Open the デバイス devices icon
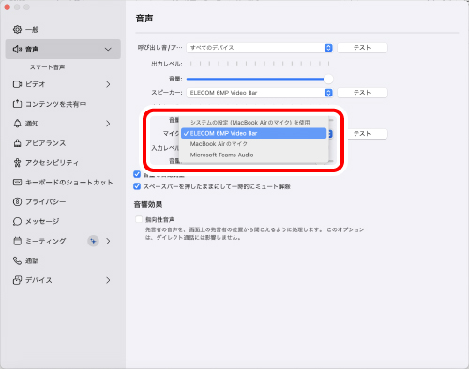This screenshot has height=369, width=469. click(17, 280)
